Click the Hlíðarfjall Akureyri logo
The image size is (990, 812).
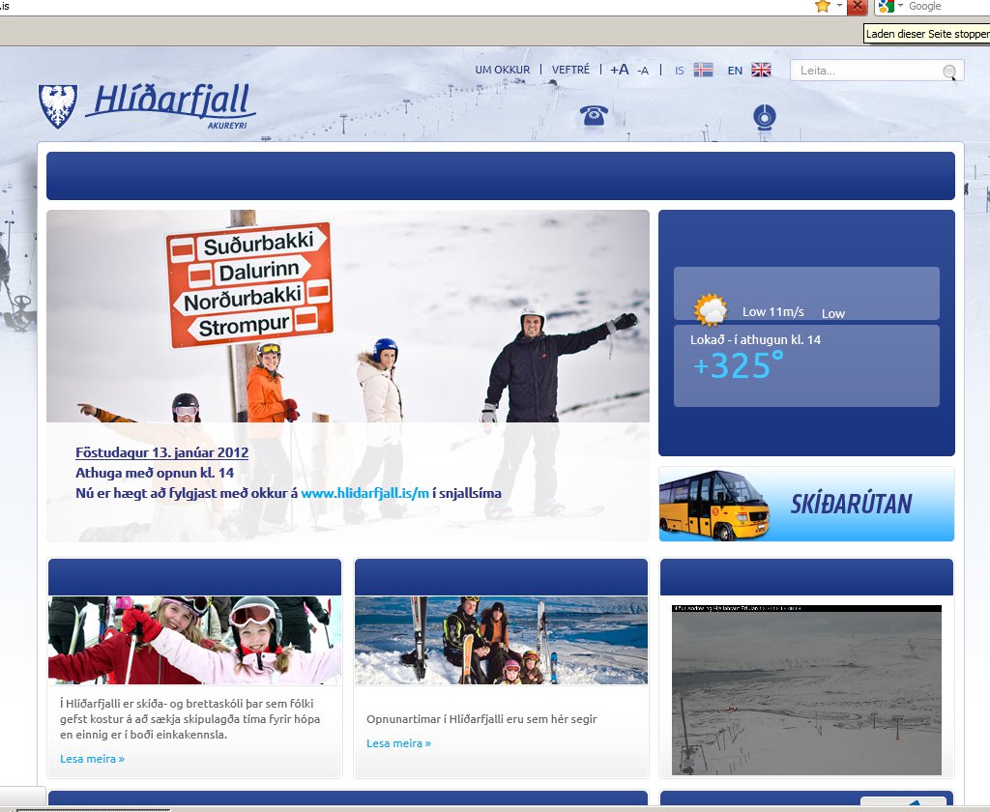click(147, 104)
